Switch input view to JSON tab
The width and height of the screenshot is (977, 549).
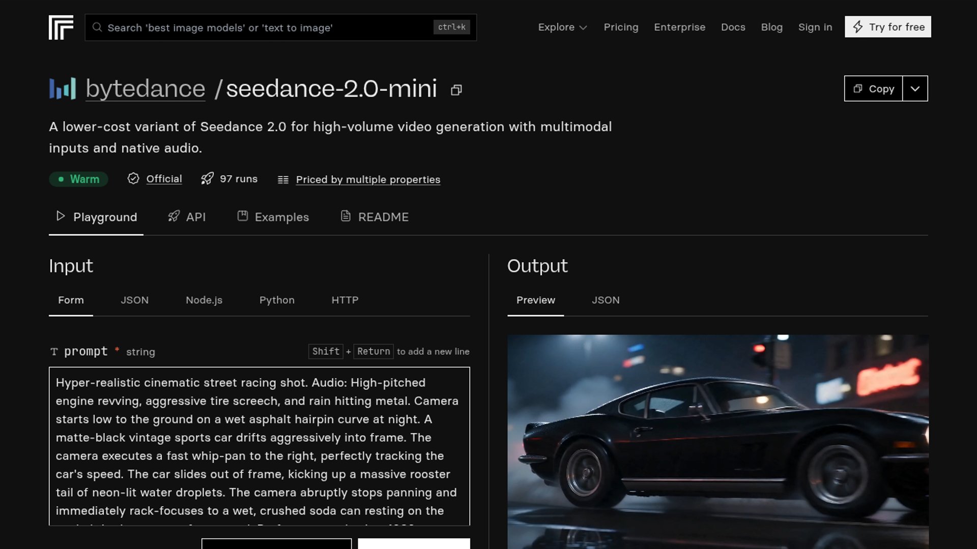point(135,300)
